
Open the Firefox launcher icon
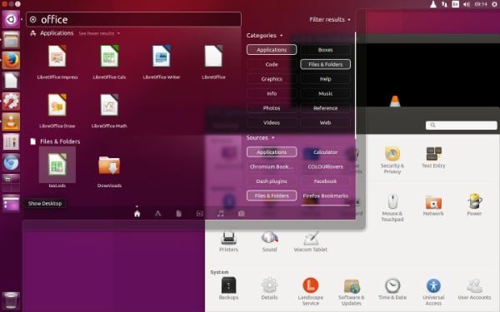click(x=11, y=61)
